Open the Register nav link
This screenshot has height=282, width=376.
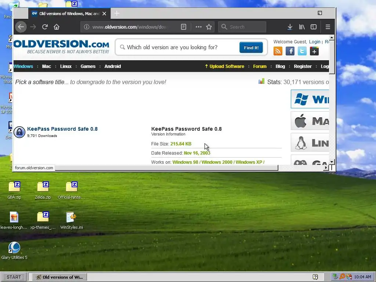coord(303,66)
